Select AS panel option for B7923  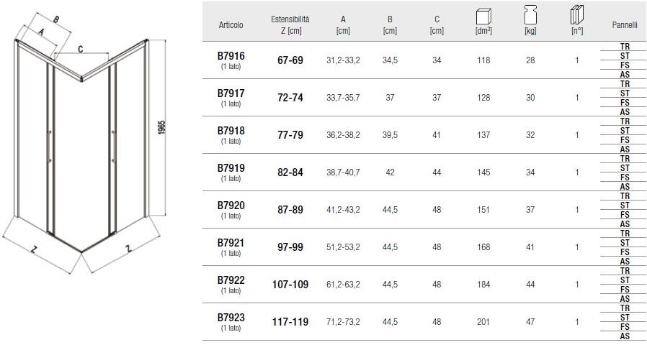click(x=625, y=336)
